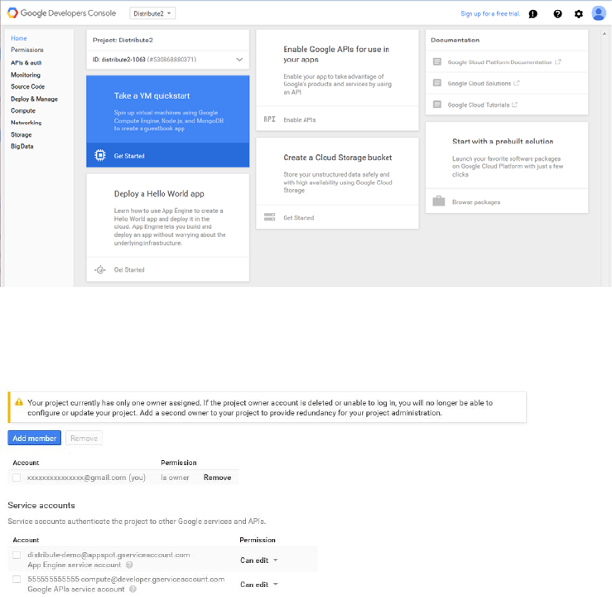The width and height of the screenshot is (612, 597).
Task: Click external link icon after Cloud Tutorials
Action: [515, 104]
